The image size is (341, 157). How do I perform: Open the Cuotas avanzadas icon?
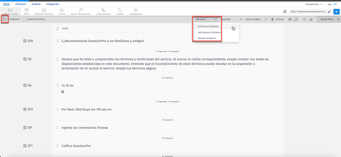103,10
